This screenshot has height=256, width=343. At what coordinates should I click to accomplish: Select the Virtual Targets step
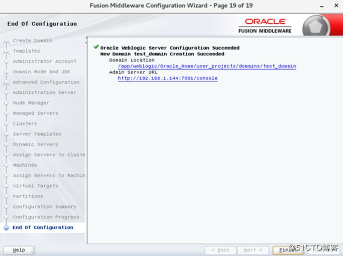pyautogui.click(x=35, y=186)
